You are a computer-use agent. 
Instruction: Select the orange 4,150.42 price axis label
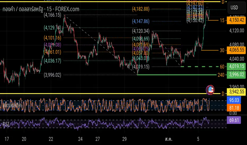(x=236, y=20)
